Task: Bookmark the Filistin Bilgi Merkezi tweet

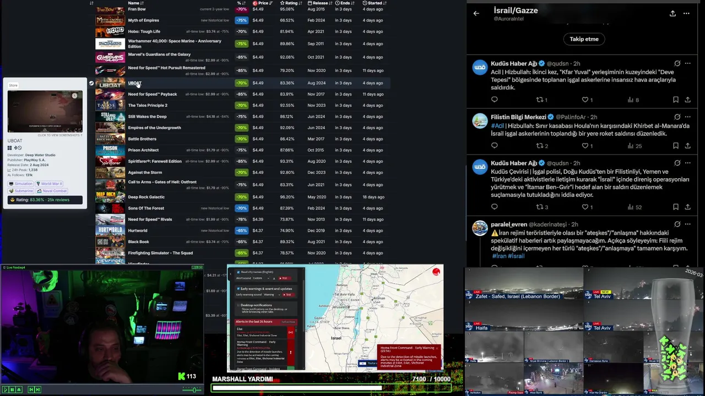Action: (675, 146)
